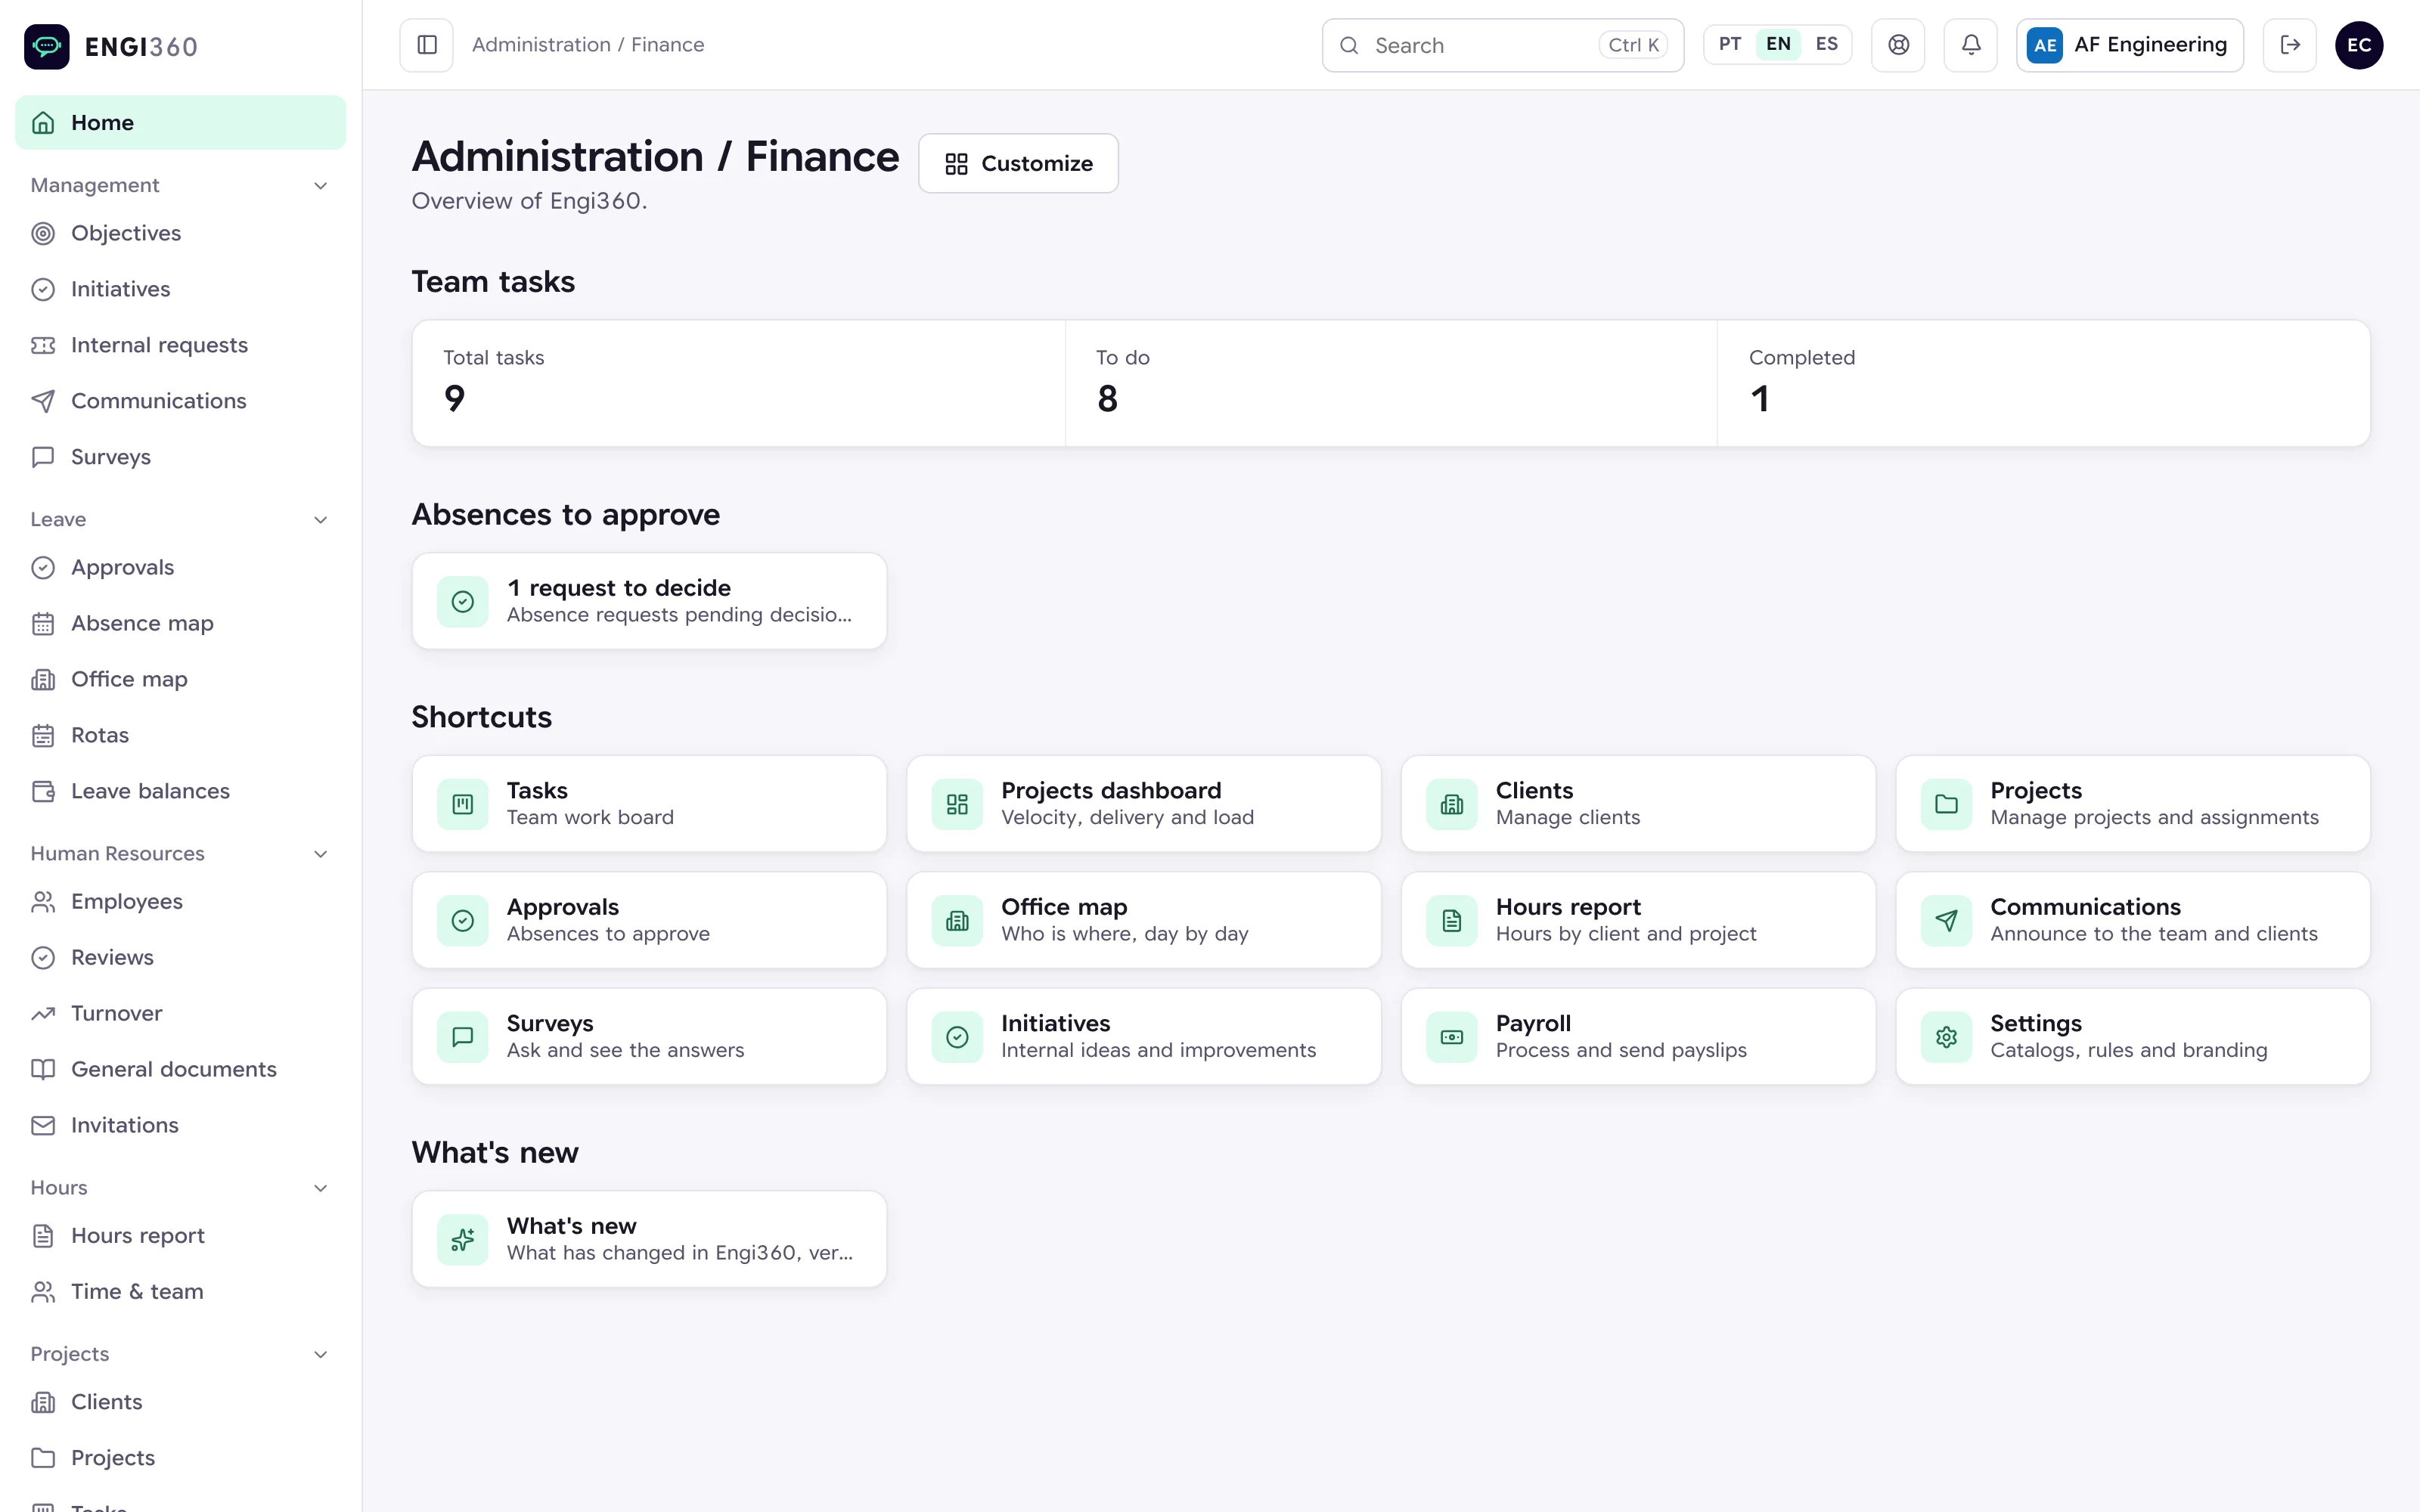Collapse the Hours section chevron
This screenshot has width=2420, height=1512.
[320, 1188]
